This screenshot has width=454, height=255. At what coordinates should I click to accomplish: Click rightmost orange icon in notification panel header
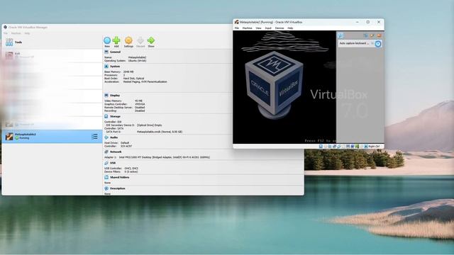[379, 35]
